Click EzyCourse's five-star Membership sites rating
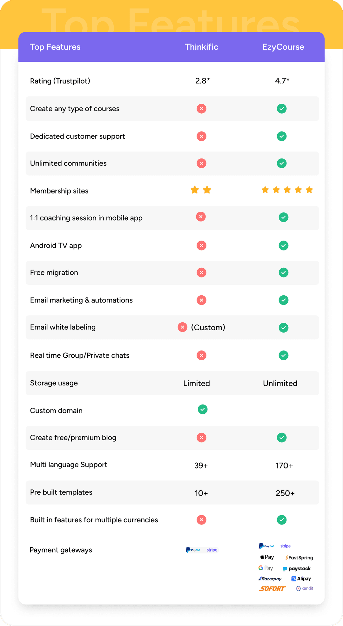The width and height of the screenshot is (343, 626). point(287,190)
